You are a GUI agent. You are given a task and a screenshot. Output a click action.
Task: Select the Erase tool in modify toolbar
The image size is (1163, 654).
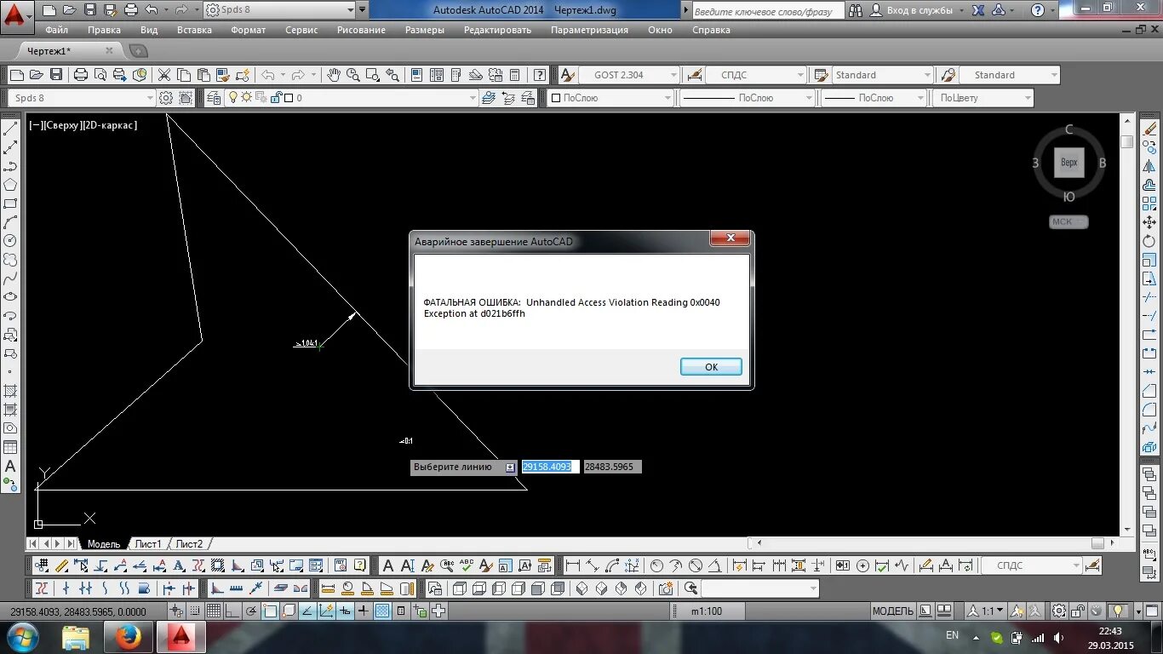1150,129
